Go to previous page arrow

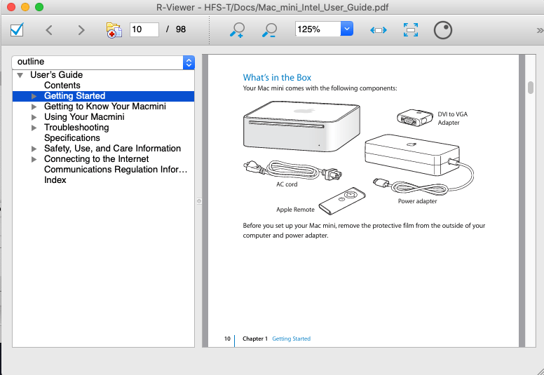click(x=49, y=30)
